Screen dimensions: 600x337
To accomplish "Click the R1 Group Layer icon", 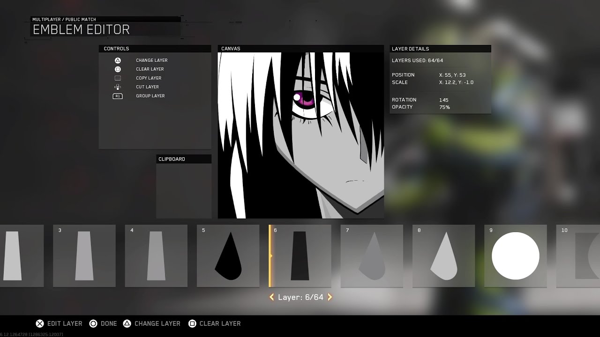I will coord(118,96).
